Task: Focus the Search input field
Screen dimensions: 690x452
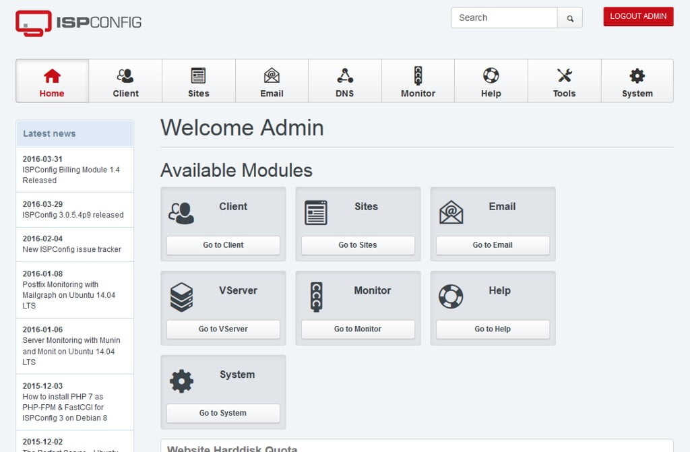Action: tap(503, 18)
